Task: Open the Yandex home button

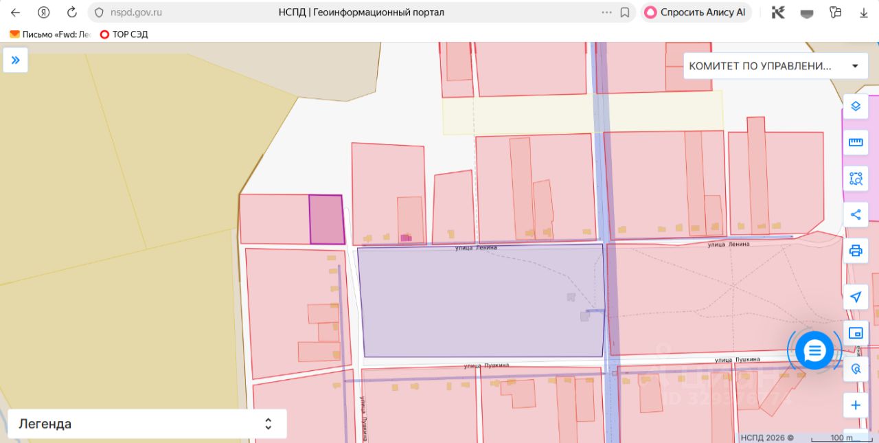Action: click(x=43, y=12)
